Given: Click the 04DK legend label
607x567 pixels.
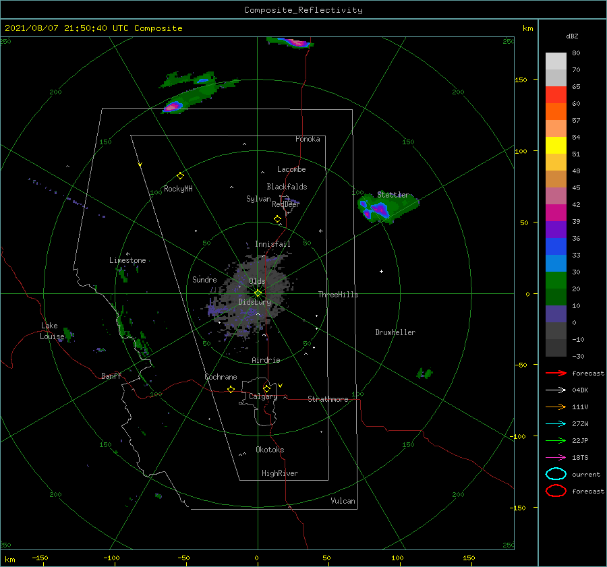Looking at the screenshot, I should (x=580, y=390).
